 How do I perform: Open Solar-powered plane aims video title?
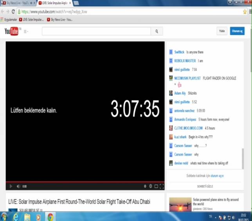click(x=216, y=202)
